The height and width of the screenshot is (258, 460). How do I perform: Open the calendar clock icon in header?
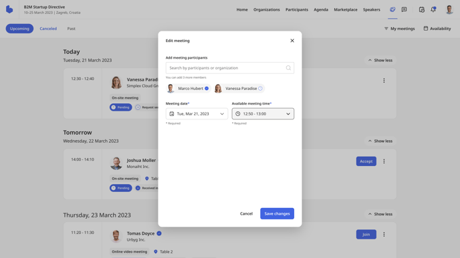pyautogui.click(x=422, y=9)
